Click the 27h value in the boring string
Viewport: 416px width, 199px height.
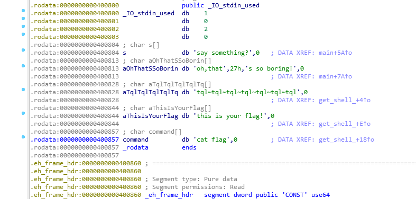coord(235,69)
